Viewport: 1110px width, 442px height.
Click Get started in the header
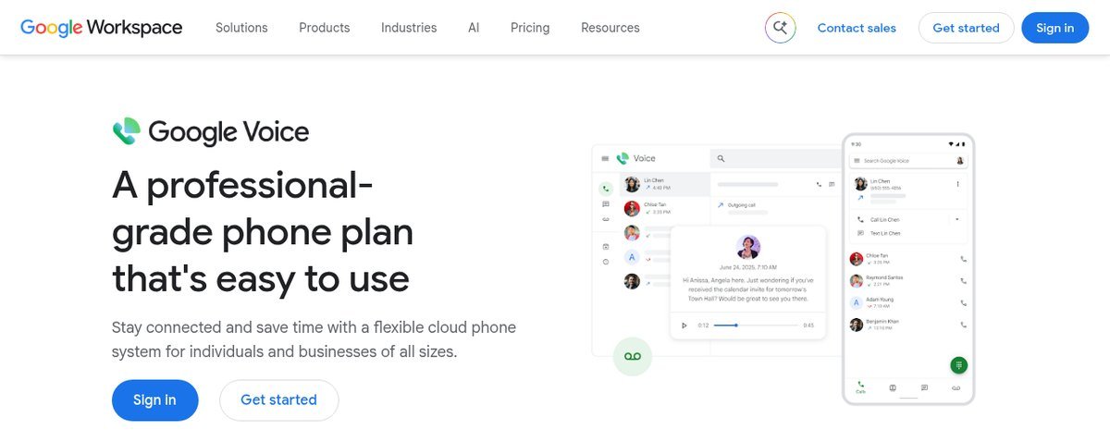pos(966,28)
